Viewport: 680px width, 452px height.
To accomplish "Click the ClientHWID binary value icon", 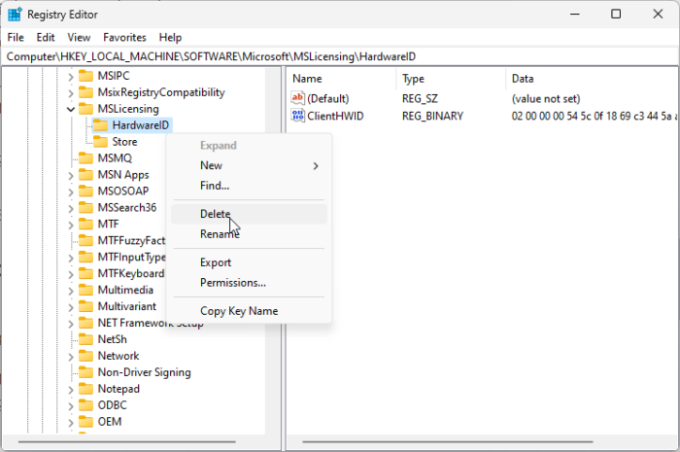I will tap(298, 116).
